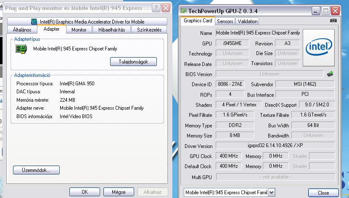
Task: Switch to the Sensors tab
Action: click(225, 21)
